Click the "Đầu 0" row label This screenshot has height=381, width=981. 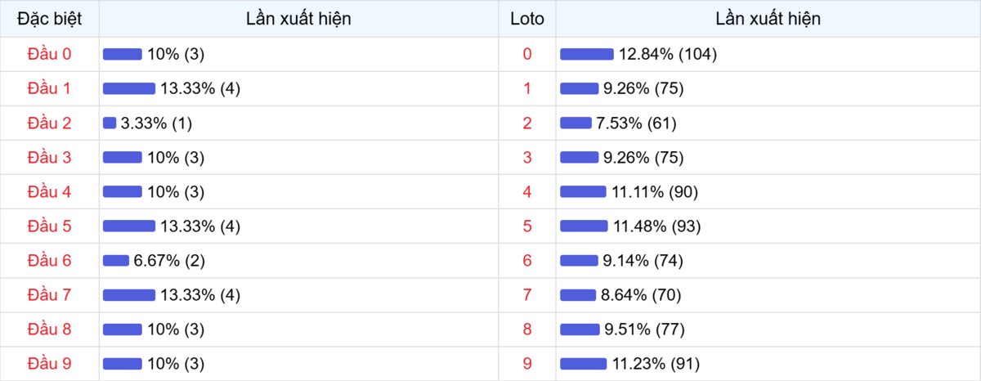[50, 54]
